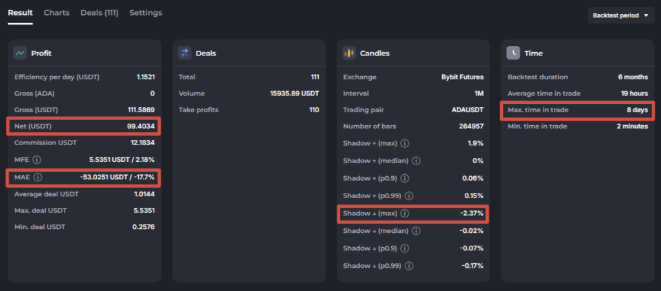This screenshot has height=291, width=661.
Task: Click the Profit panel chart icon
Action: click(x=20, y=53)
